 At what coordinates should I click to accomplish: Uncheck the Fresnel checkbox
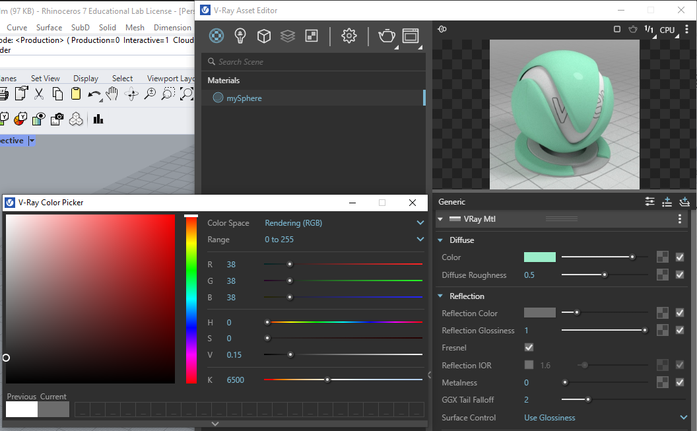[529, 347]
